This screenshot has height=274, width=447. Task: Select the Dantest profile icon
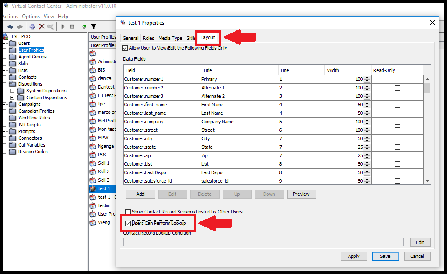[x=93, y=87]
